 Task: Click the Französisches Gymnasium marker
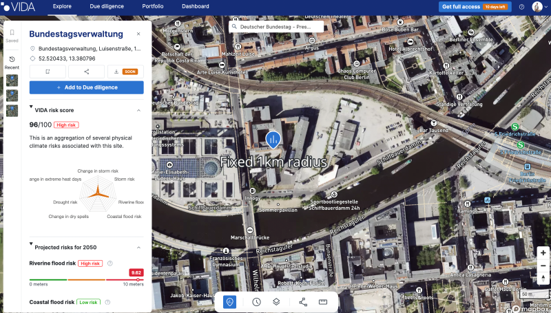point(226,251)
